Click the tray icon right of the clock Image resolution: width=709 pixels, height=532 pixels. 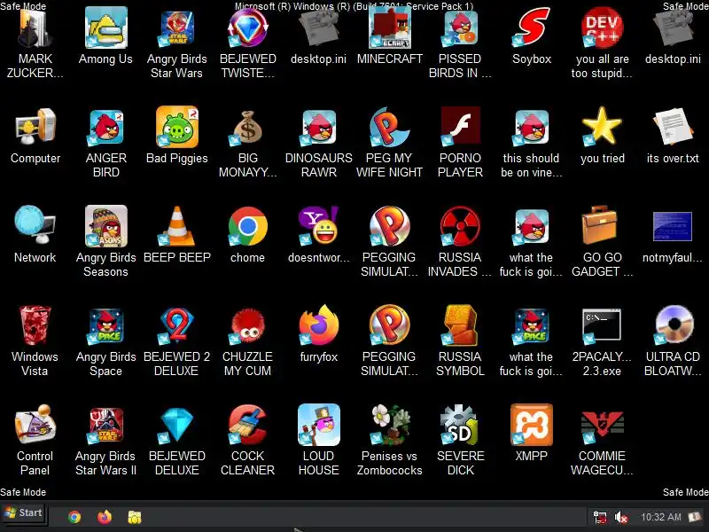point(695,517)
